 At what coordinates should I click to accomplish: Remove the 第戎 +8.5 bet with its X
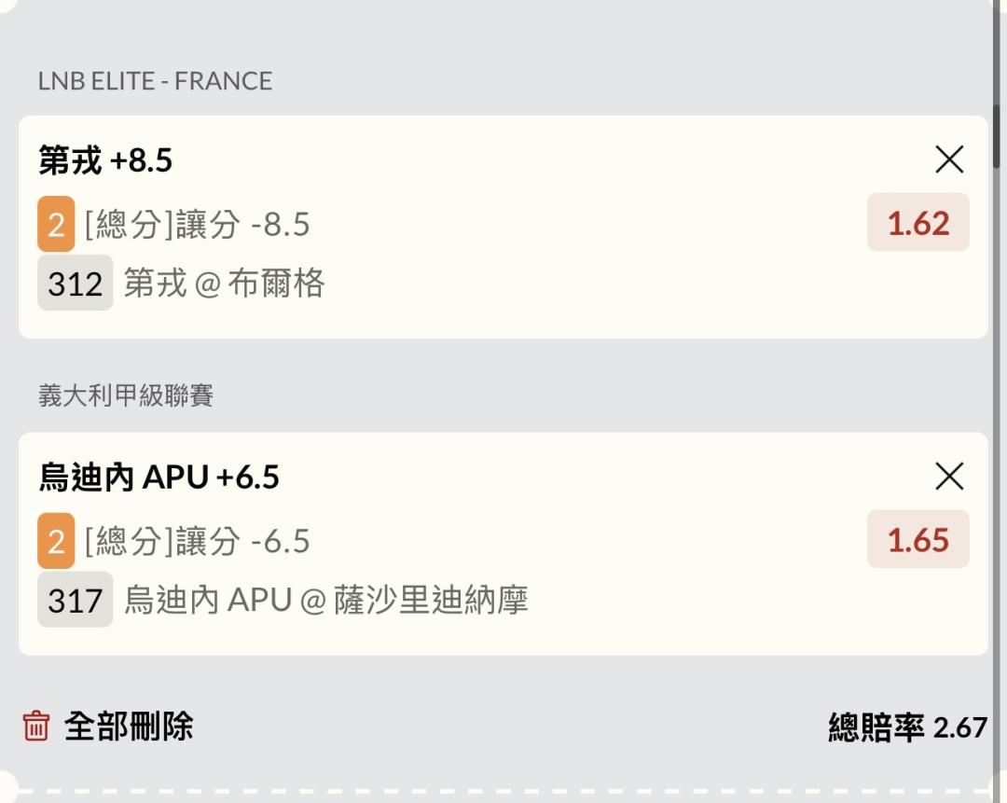[949, 160]
